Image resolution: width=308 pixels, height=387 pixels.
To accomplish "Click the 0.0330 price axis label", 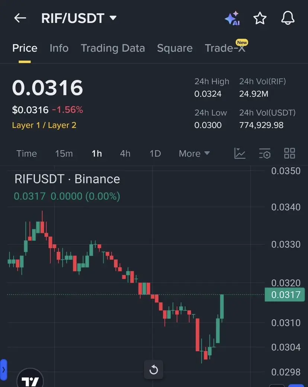I will (286, 244).
